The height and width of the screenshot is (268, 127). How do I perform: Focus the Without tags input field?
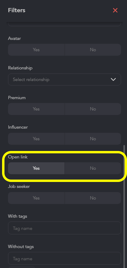tap(65, 258)
